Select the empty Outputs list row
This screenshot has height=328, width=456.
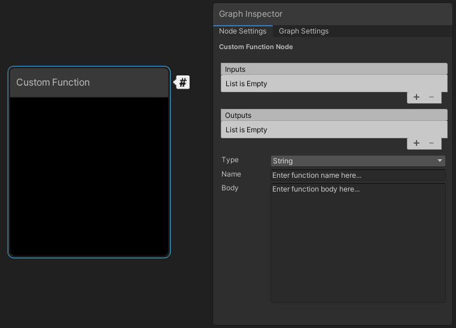(x=334, y=130)
